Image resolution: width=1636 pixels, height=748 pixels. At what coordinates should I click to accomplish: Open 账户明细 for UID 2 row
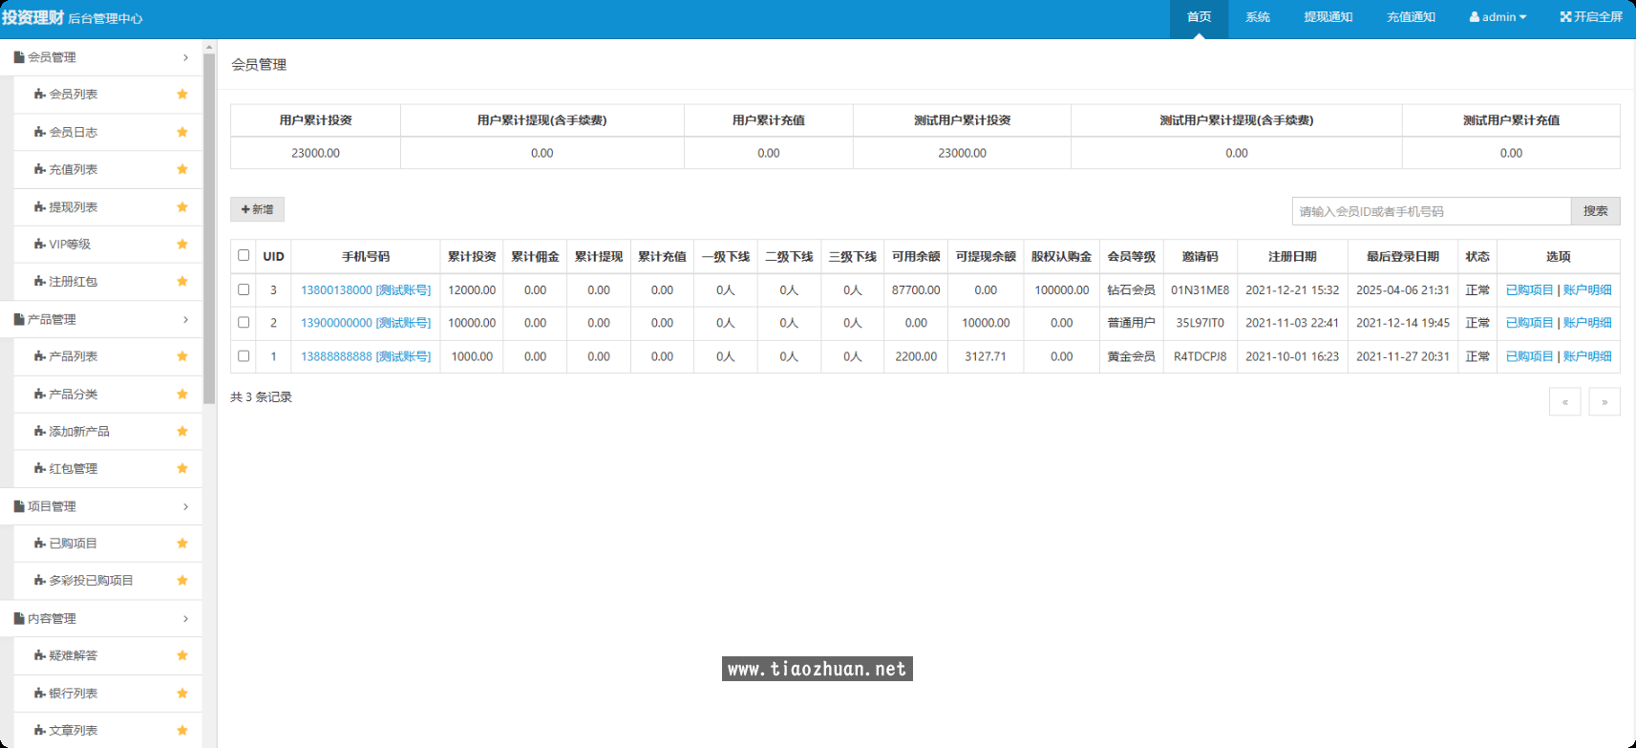point(1587,323)
